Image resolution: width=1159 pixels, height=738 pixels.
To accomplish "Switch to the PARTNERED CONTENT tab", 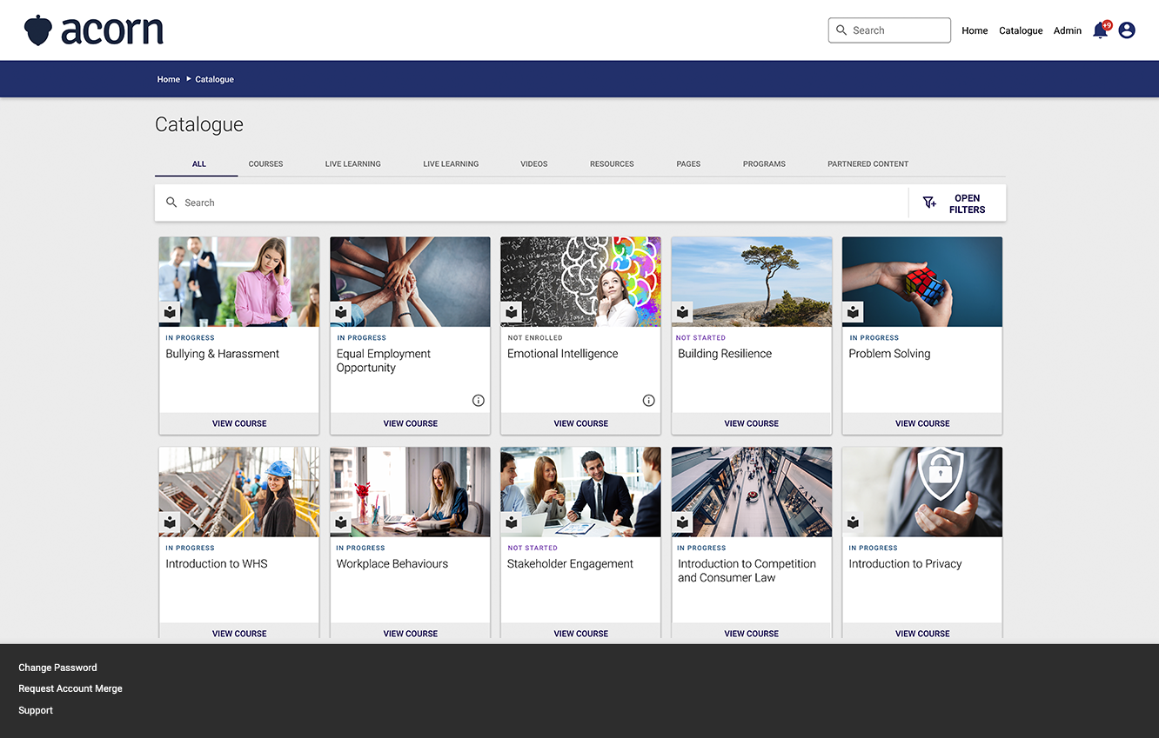I will click(x=868, y=163).
